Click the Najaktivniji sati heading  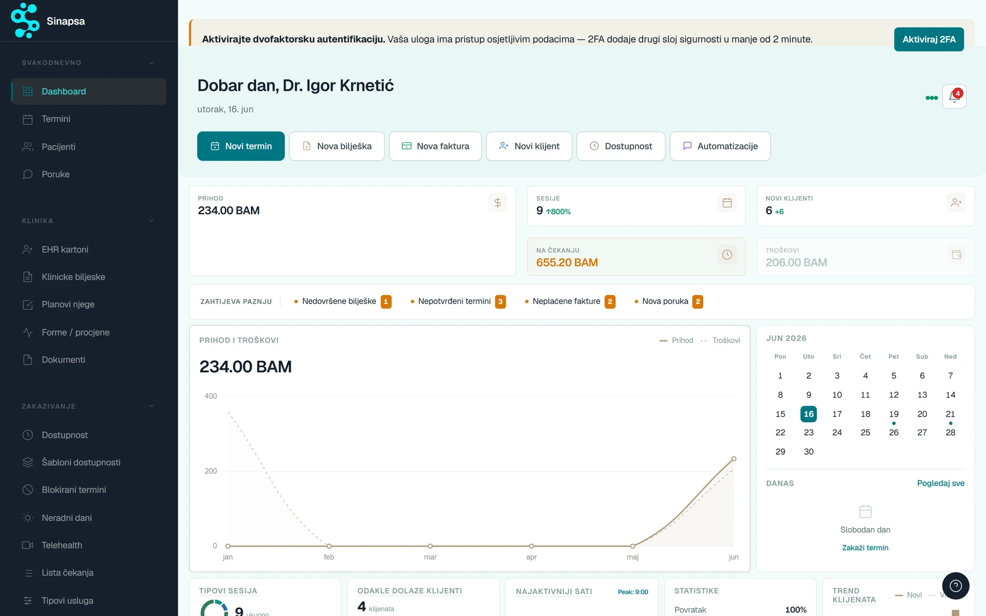pos(554,591)
